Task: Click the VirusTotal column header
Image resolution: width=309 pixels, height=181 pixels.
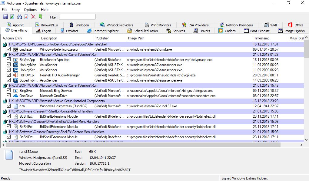Action: [x=296, y=38]
